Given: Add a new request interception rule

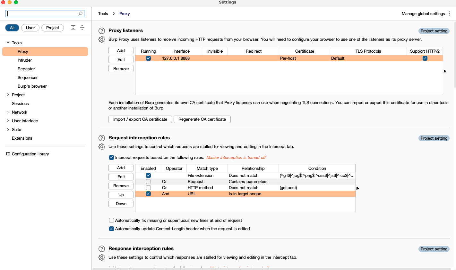Looking at the screenshot, I should tap(121, 168).
